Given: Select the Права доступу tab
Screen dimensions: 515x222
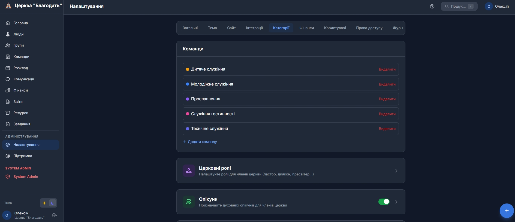Looking at the screenshot, I should 369,28.
